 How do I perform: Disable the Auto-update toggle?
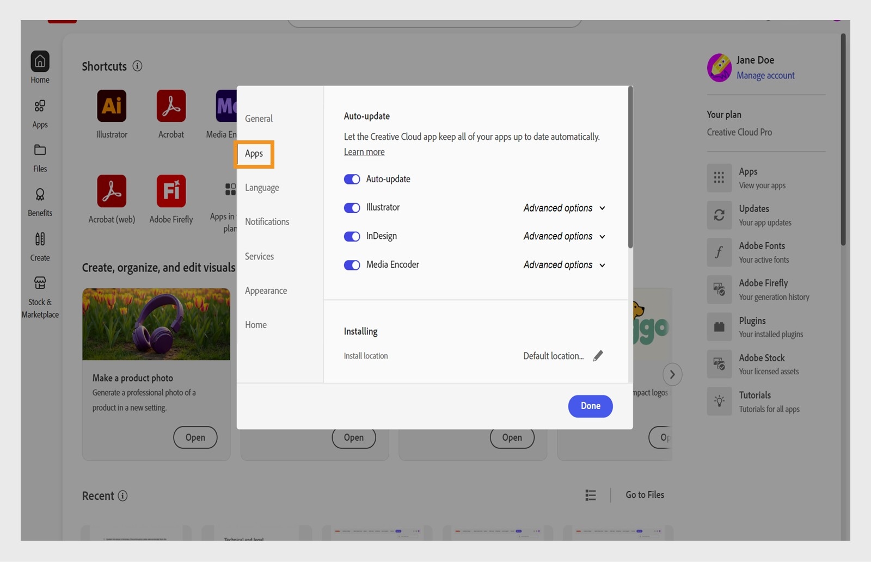(352, 179)
